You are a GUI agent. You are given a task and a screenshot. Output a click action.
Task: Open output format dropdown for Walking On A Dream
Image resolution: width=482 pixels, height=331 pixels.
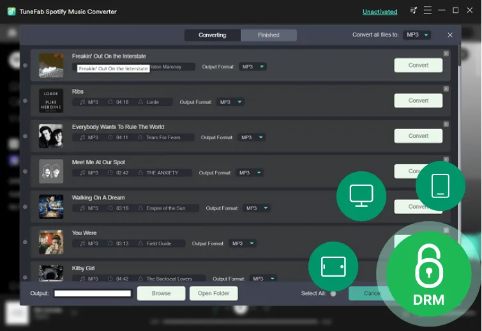coord(257,208)
